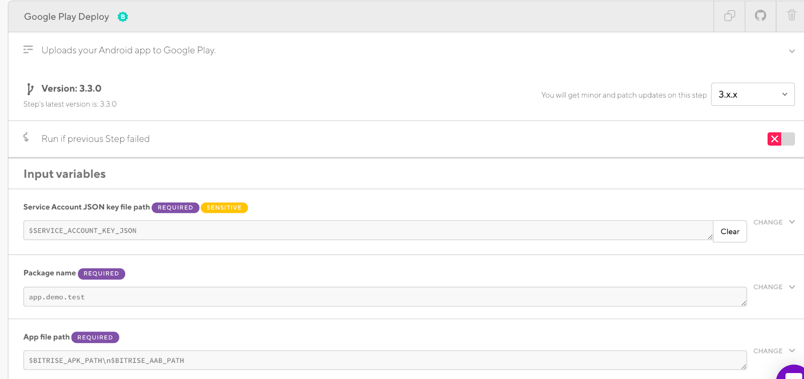This screenshot has height=379, width=804.
Task: Click 'Uploads your Android app to Google Play.'
Action: (129, 50)
